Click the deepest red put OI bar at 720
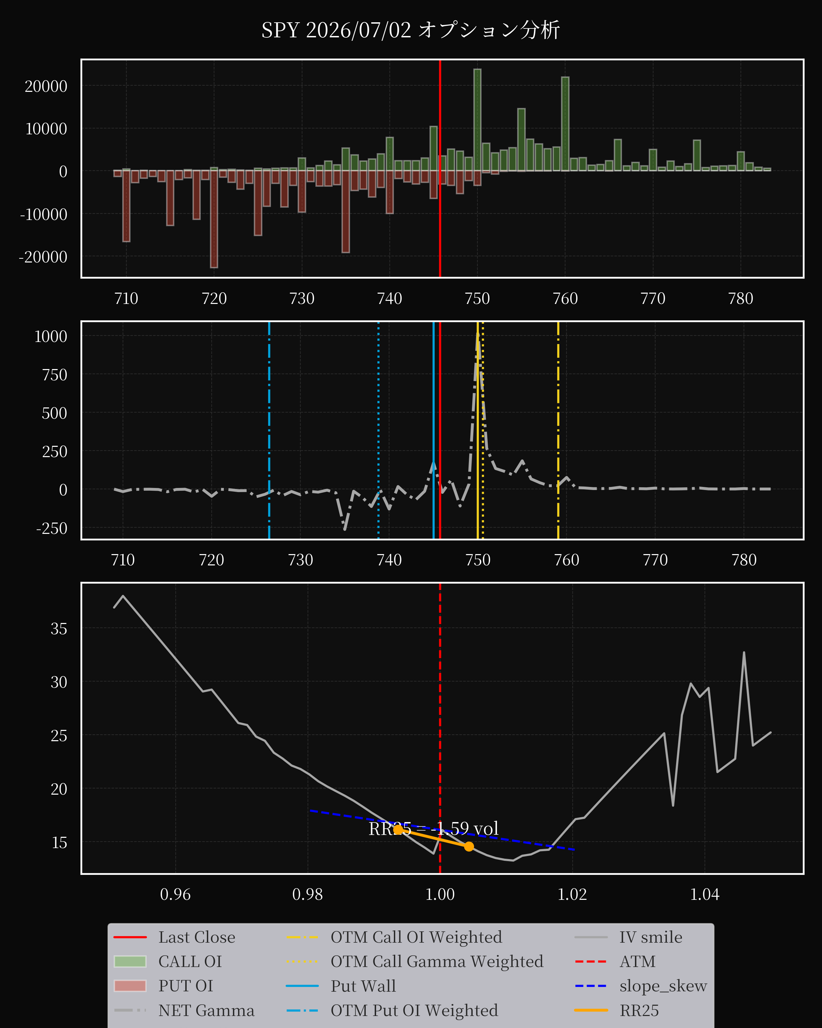Viewport: 822px width, 1028px height. pos(214,219)
